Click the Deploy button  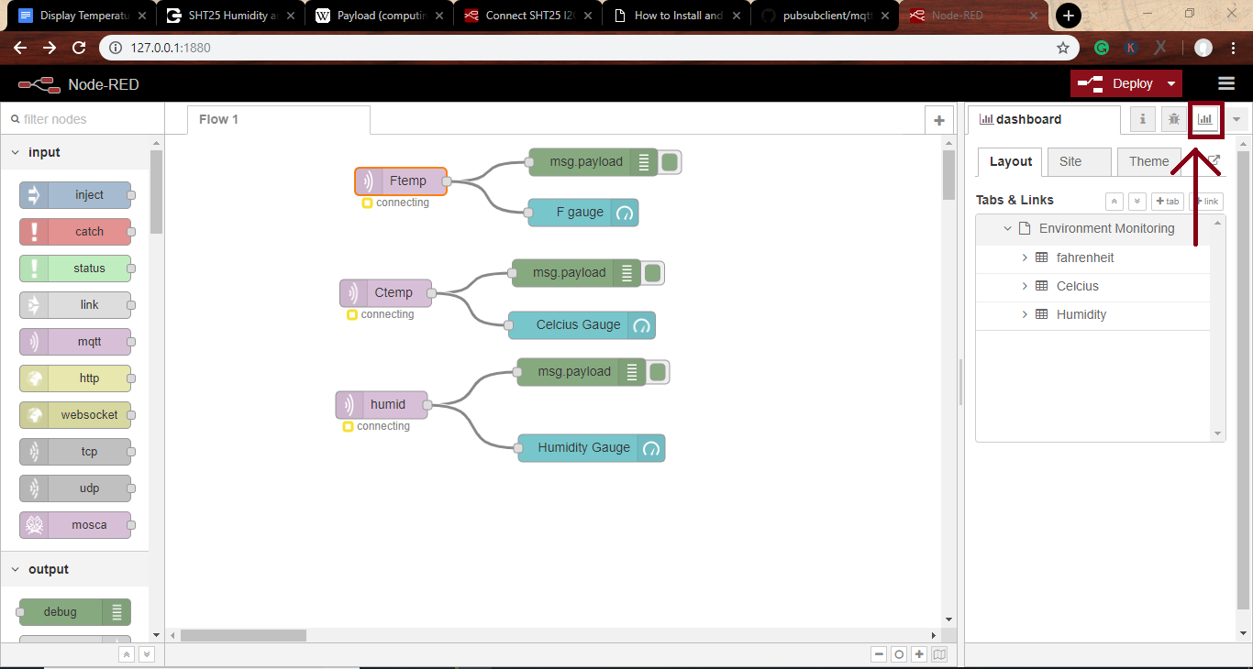(1129, 82)
